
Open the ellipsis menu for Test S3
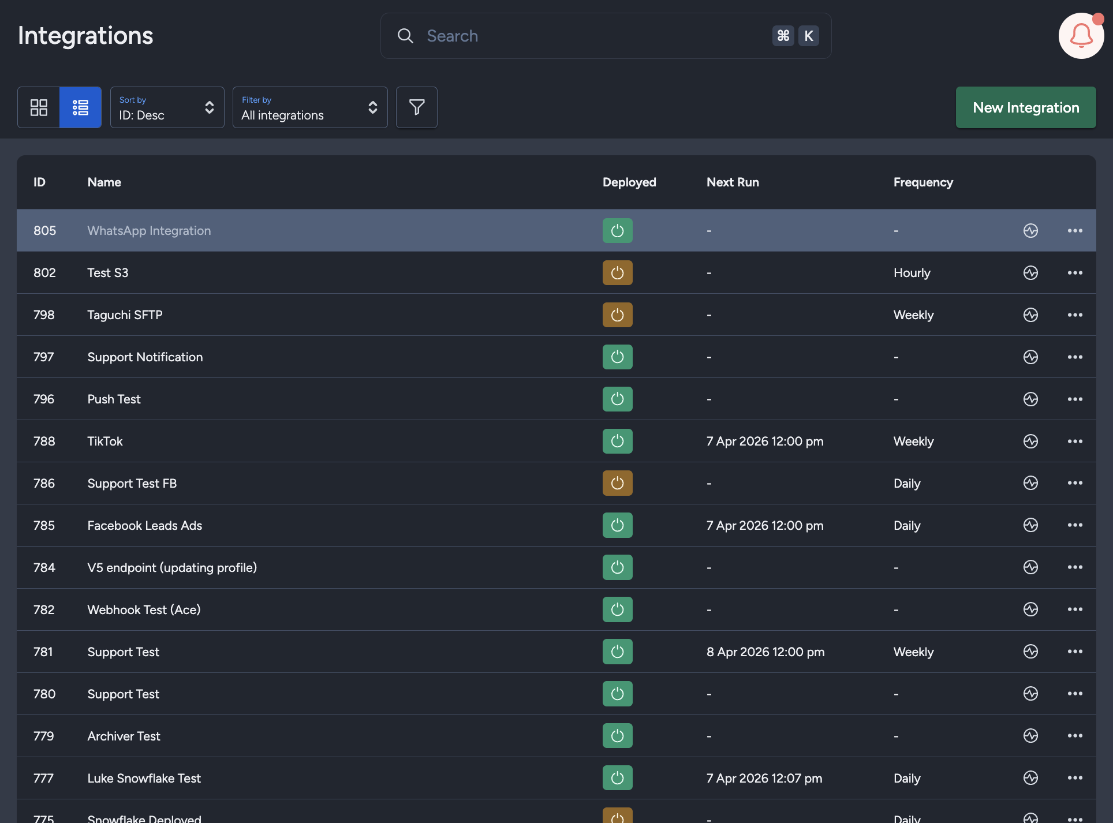1075,272
